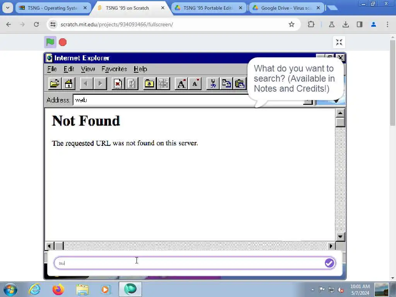Viewport: 396px width, 297px height.
Task: Click the Chrome back navigation arrow
Action: click(9, 24)
